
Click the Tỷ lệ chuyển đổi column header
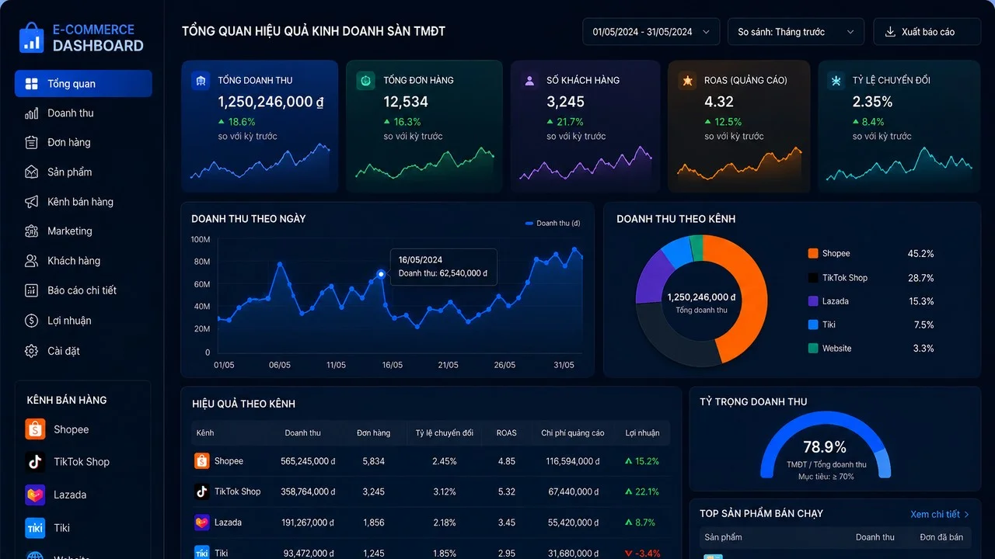coord(444,433)
